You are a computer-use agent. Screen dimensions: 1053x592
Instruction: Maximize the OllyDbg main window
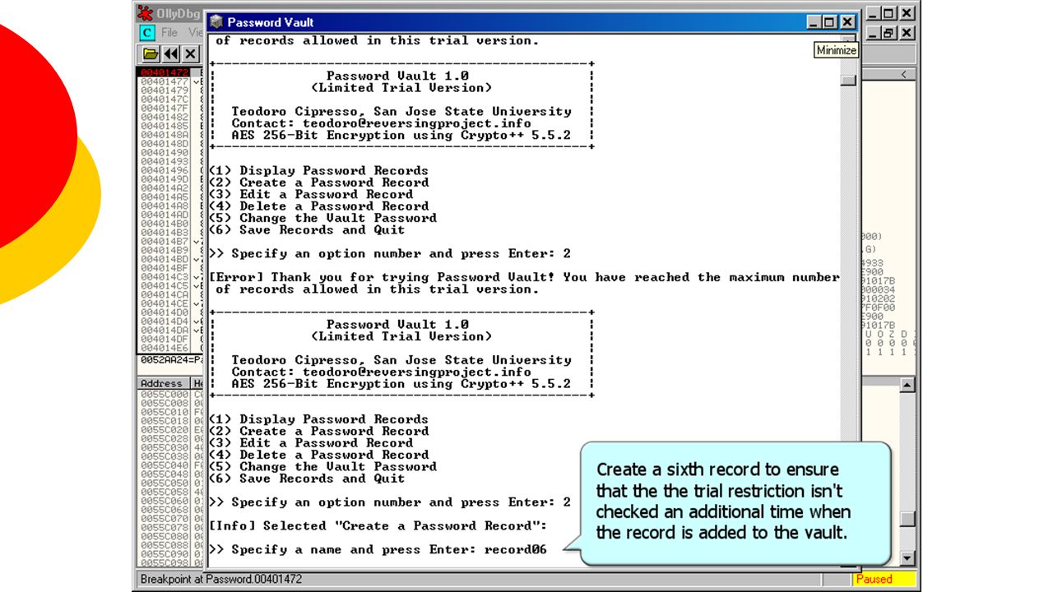pos(888,13)
